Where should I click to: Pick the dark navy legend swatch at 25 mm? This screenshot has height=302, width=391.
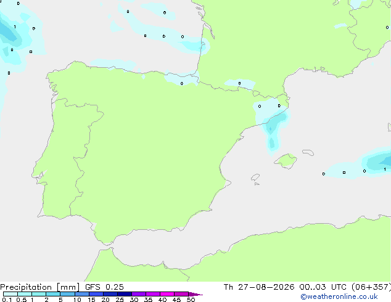tap(125, 294)
